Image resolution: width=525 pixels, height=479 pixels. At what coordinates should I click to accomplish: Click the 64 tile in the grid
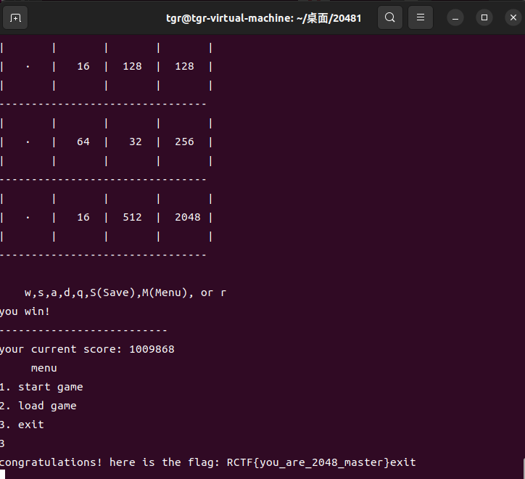click(83, 142)
